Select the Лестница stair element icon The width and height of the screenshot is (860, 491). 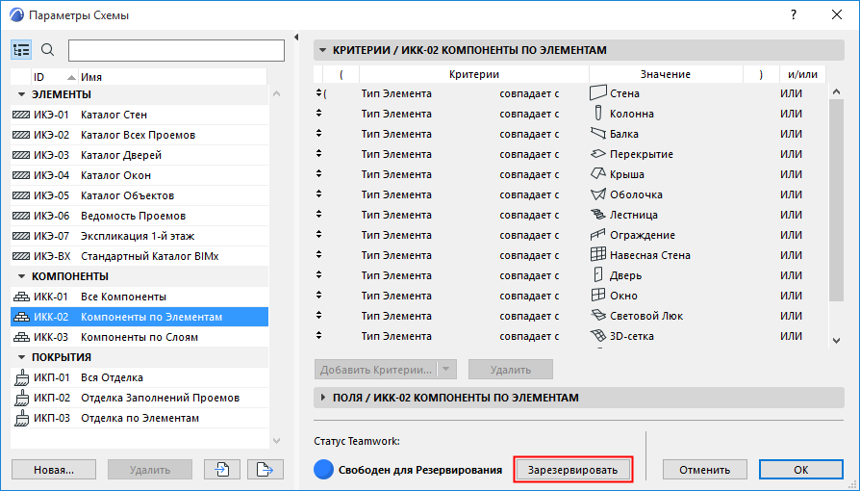[598, 215]
